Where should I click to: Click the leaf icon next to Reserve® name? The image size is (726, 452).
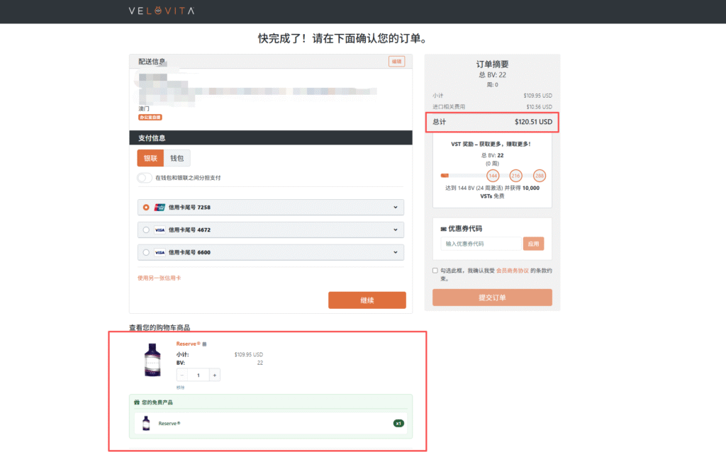click(204, 344)
